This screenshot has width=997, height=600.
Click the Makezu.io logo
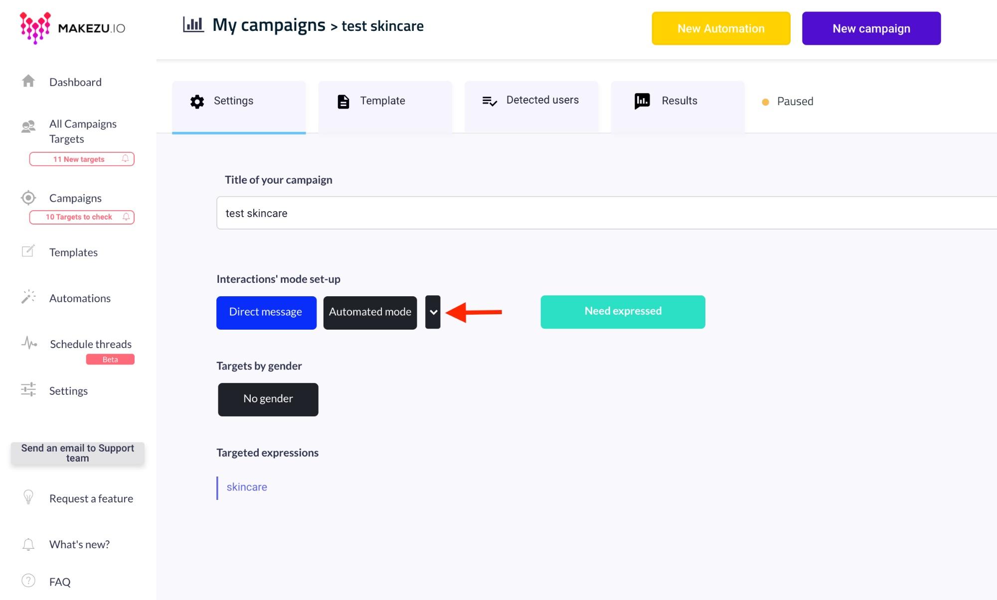[x=73, y=28]
